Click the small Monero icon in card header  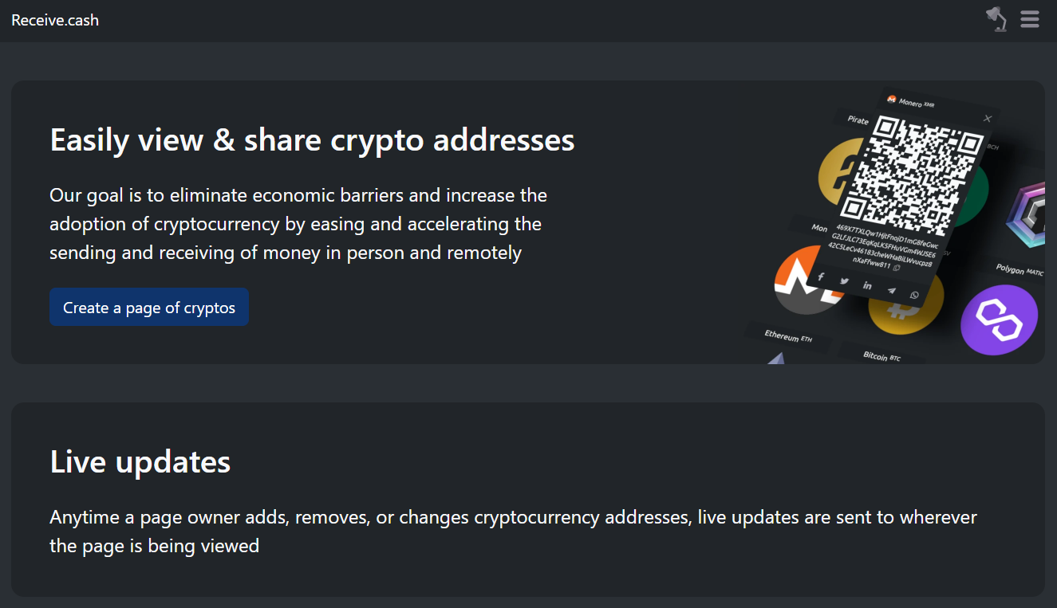pos(892,100)
